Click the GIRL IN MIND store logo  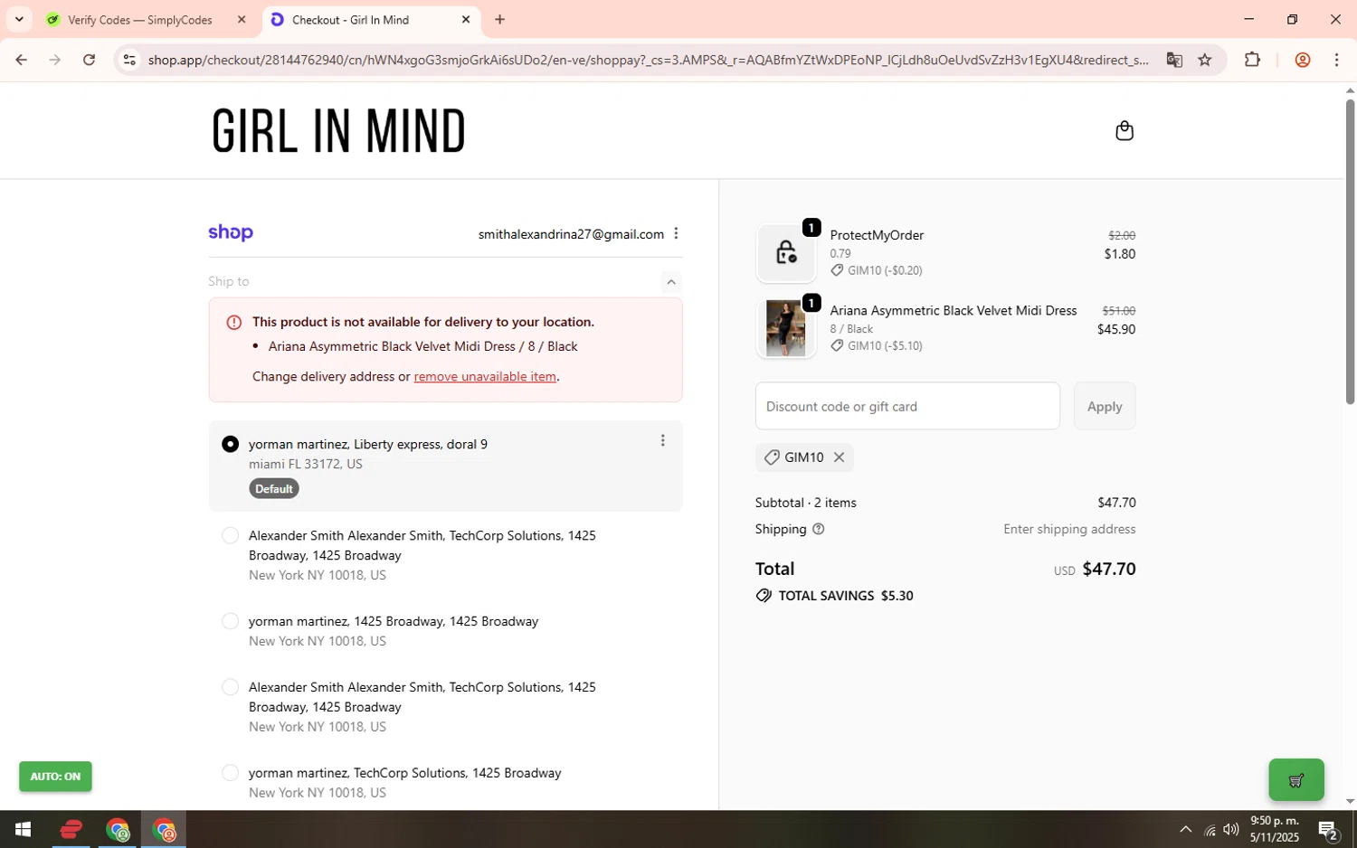[x=338, y=131]
